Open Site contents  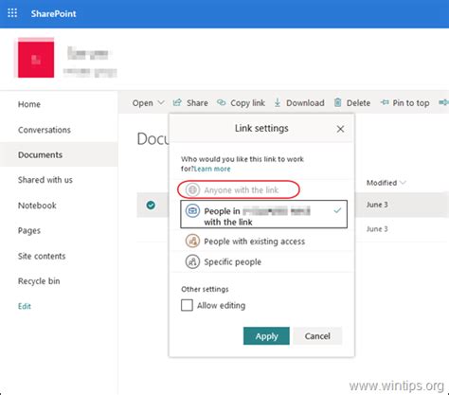42,256
